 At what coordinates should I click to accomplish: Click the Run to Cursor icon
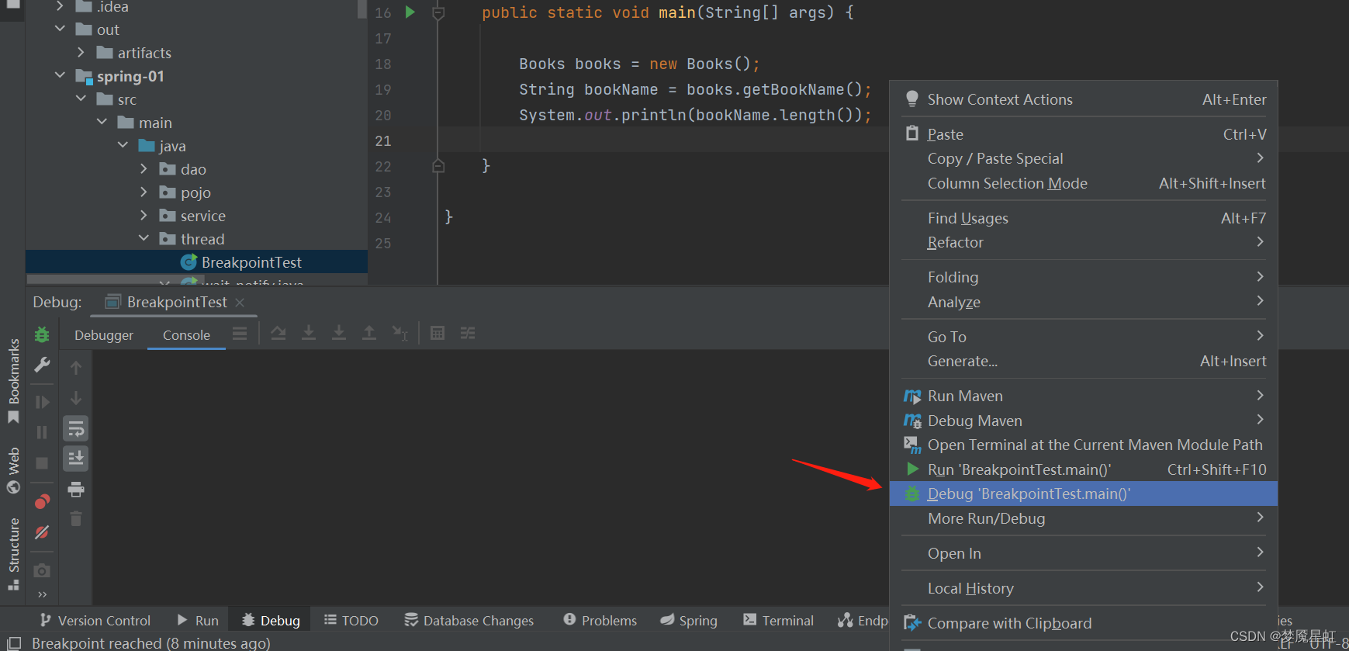pyautogui.click(x=400, y=333)
